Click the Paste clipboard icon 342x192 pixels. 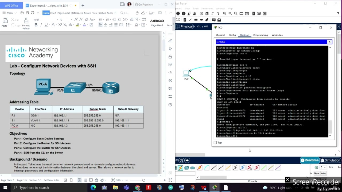(5, 21)
